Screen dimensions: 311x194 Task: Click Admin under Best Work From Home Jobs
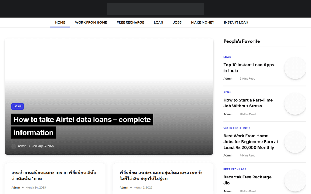click(x=228, y=155)
